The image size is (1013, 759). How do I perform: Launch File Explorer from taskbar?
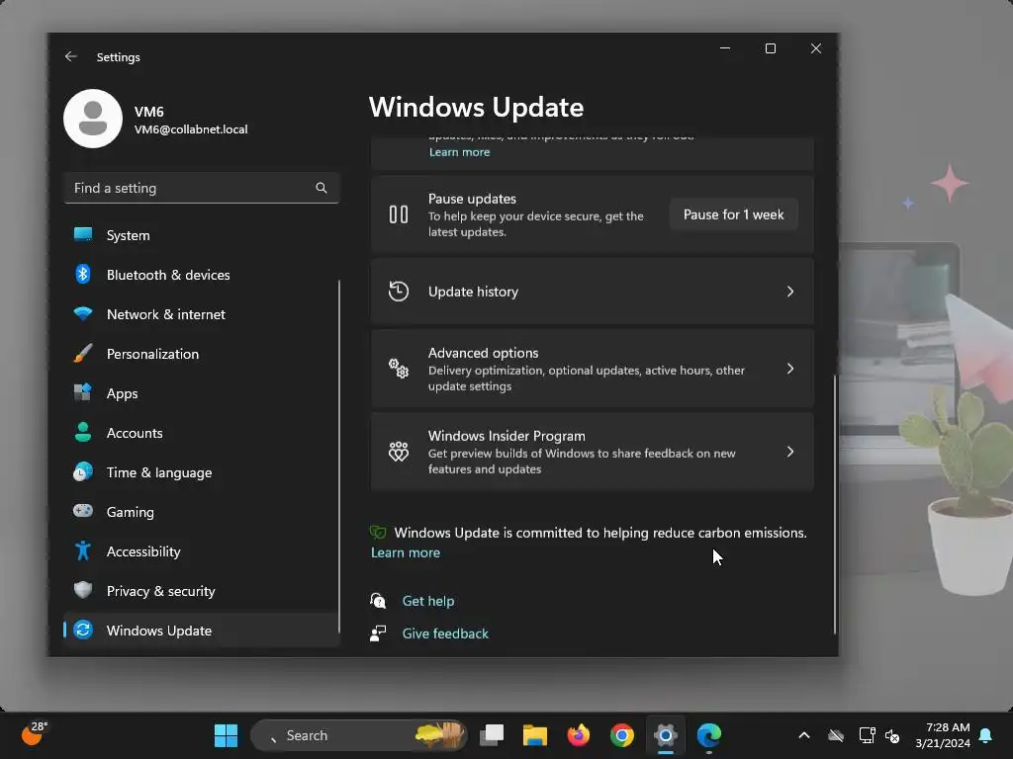click(535, 735)
